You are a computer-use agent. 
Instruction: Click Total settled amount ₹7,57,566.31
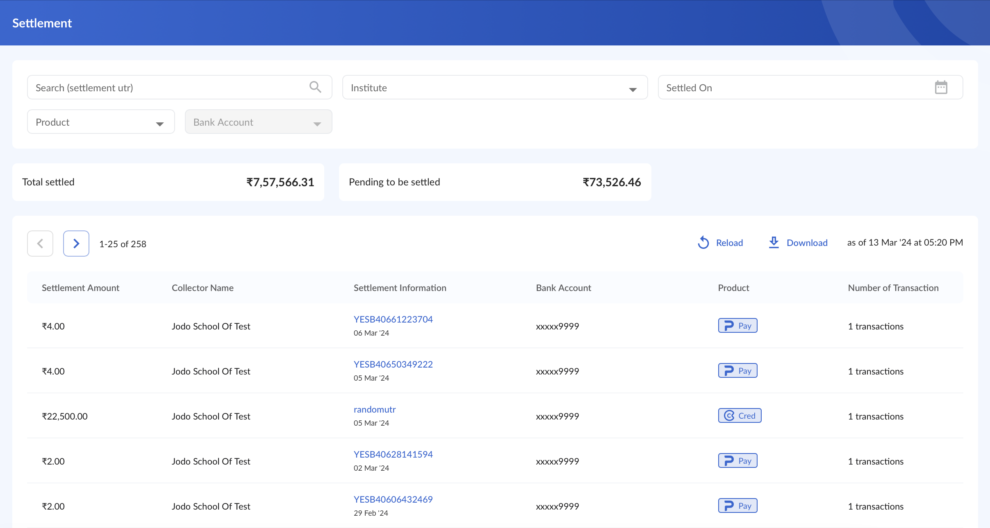click(280, 182)
